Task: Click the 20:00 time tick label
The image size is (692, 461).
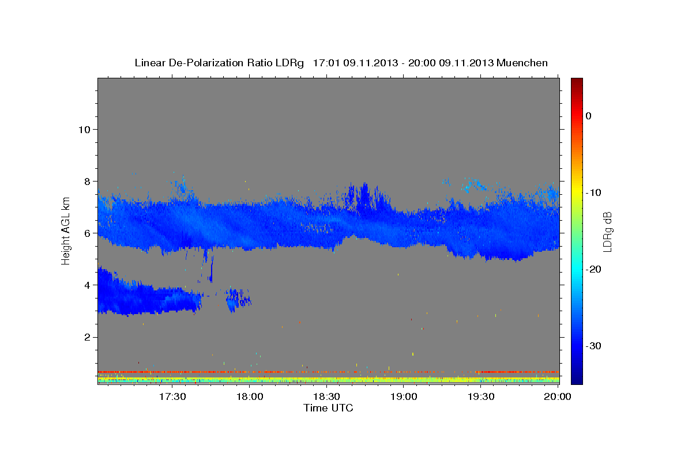Action: pos(557,396)
